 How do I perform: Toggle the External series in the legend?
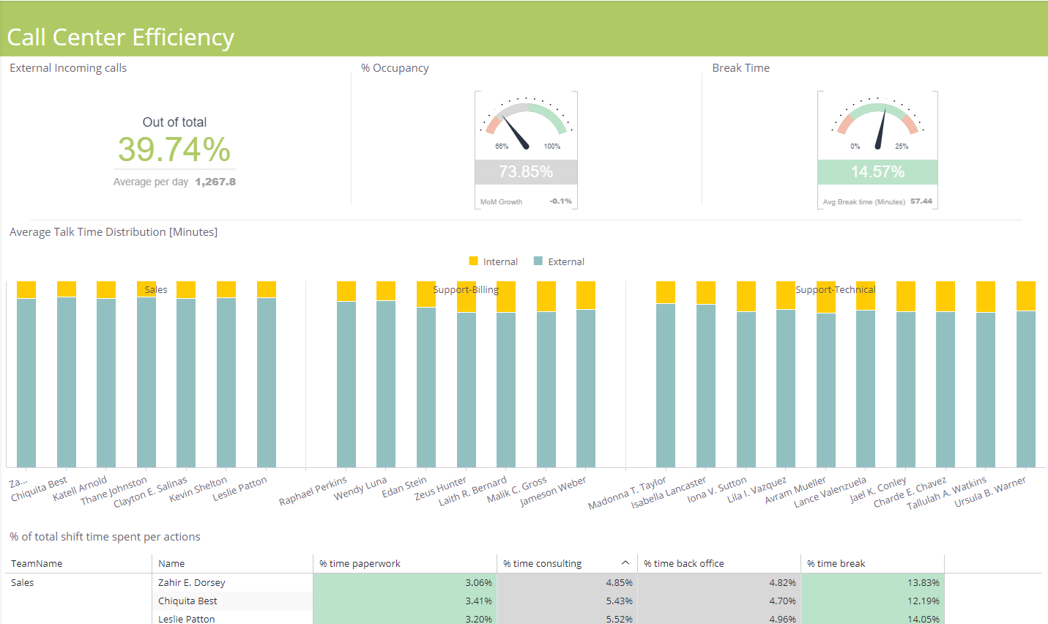pyautogui.click(x=565, y=261)
